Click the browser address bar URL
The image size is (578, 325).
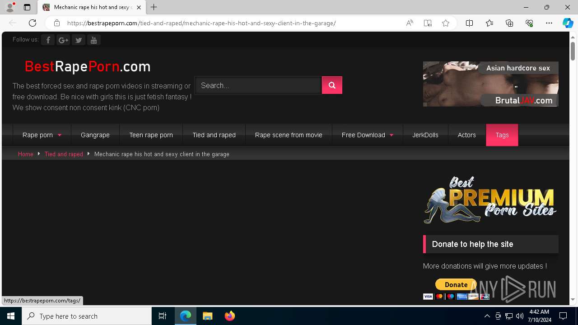201,23
